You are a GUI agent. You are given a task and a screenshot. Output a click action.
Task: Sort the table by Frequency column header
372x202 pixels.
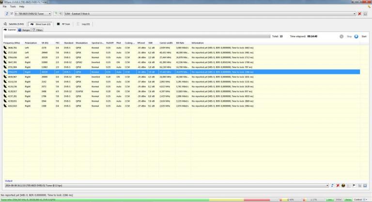pos(12,43)
